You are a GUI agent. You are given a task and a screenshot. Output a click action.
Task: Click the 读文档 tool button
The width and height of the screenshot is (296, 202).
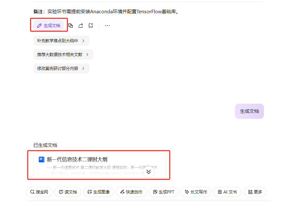[68, 192]
